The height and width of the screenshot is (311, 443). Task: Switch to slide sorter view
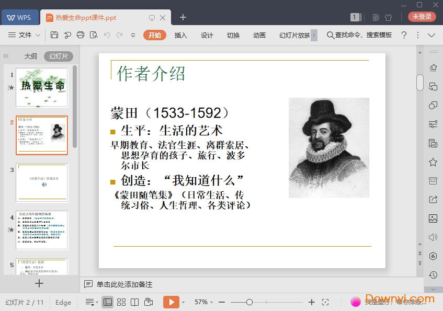pos(121,302)
